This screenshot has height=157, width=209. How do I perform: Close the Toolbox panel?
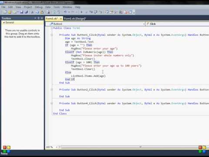[42, 18]
